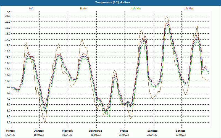Image resolution: width=221 pixels, height=138 pixels.
Task: Click the 11,0 y-axis value
Action: coord(8,75)
